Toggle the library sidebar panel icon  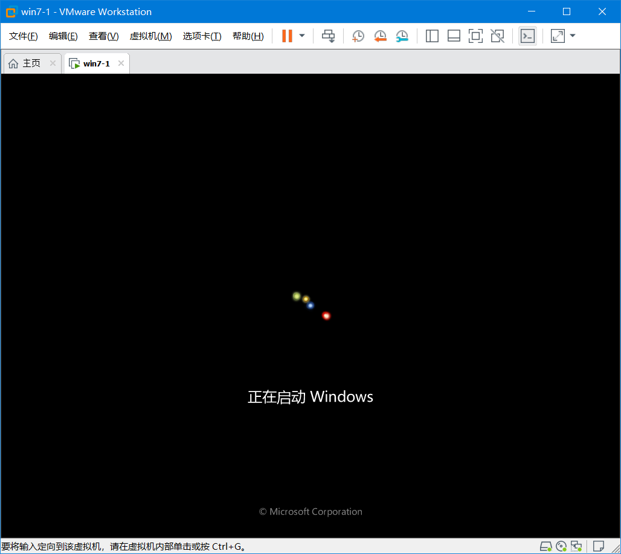[x=432, y=36]
